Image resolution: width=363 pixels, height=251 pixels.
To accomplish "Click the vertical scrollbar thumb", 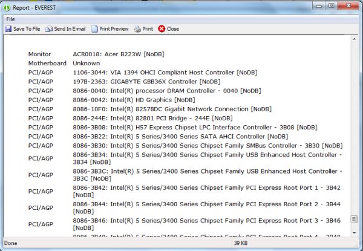I will 354,220.
